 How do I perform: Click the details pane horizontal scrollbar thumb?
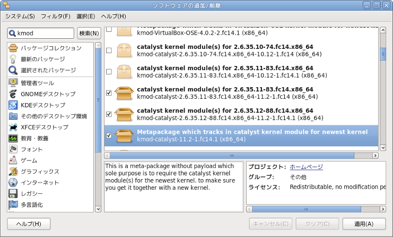[x=306, y=209]
